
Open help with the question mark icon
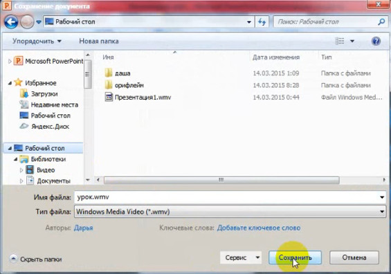click(x=376, y=41)
